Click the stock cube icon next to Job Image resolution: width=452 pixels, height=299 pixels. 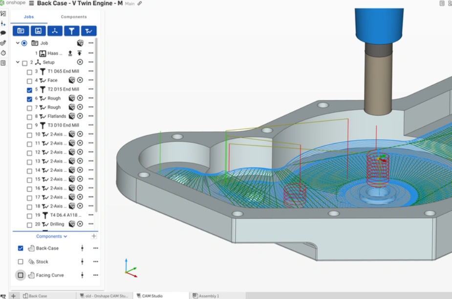click(x=80, y=43)
